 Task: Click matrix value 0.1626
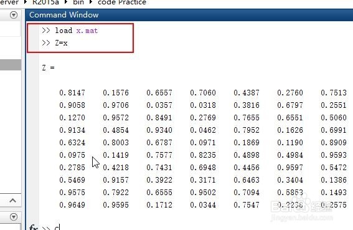(290, 130)
